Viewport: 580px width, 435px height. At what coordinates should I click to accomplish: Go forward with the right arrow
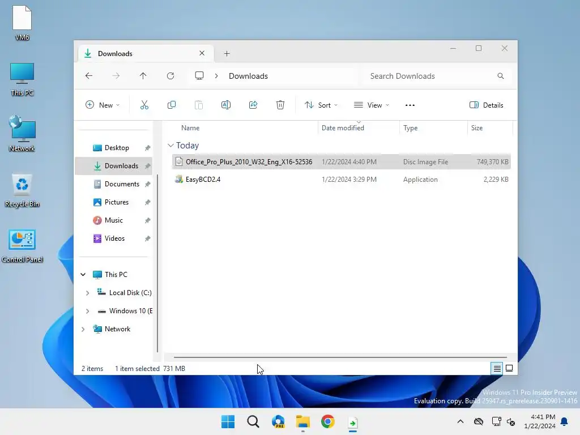tap(116, 76)
